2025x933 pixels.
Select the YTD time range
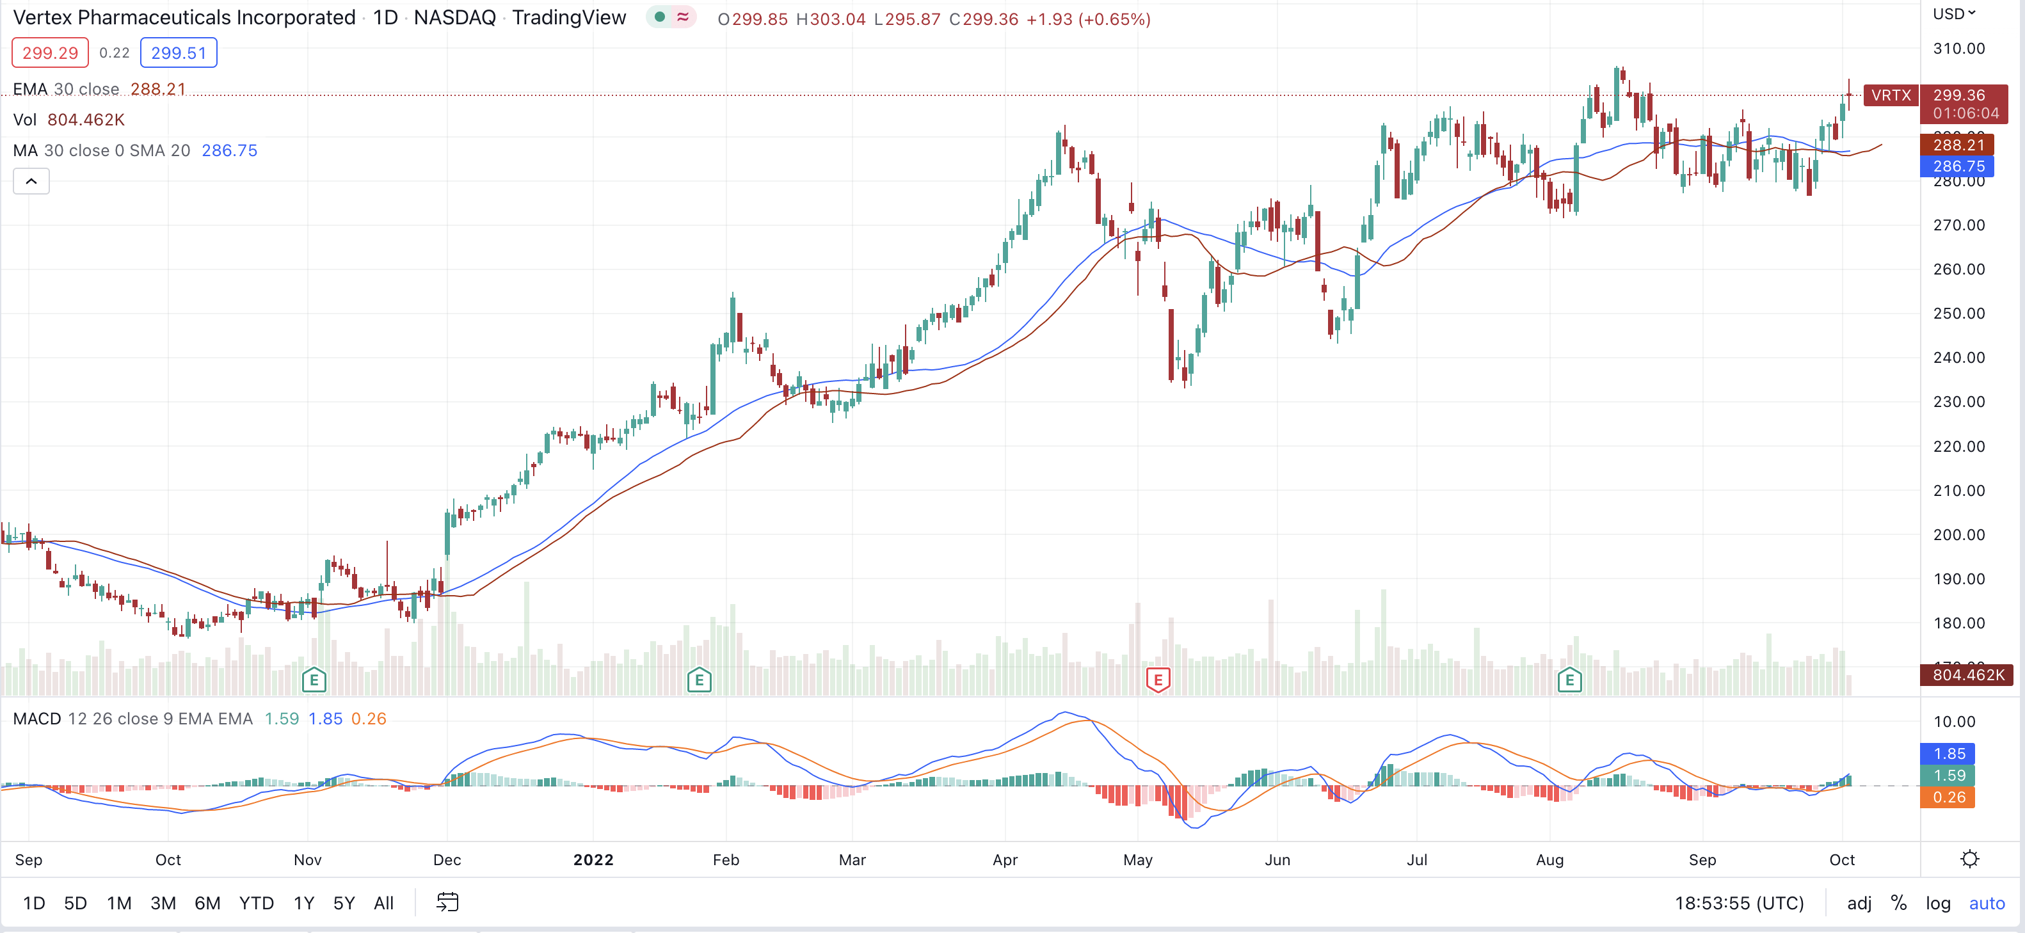[x=256, y=903]
